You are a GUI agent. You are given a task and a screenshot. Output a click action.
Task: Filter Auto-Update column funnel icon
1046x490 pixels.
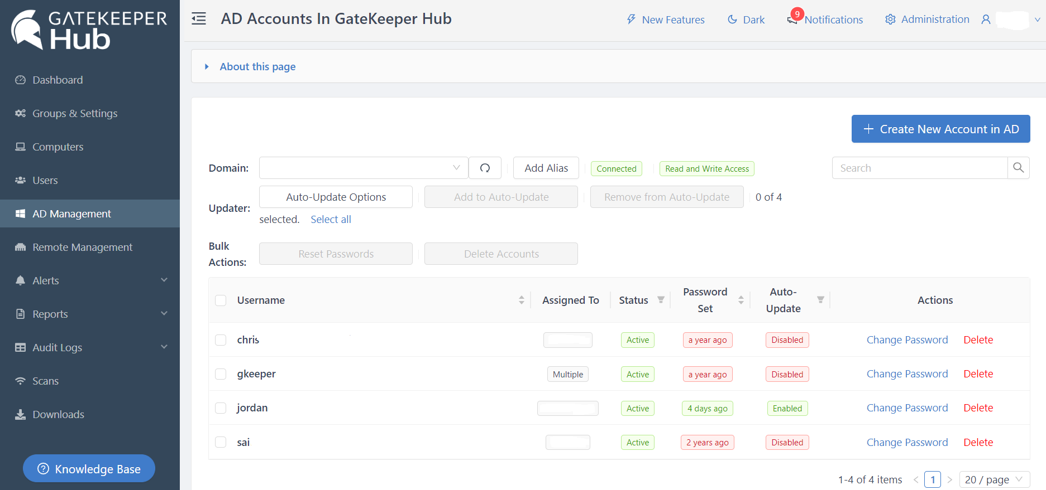tap(820, 300)
